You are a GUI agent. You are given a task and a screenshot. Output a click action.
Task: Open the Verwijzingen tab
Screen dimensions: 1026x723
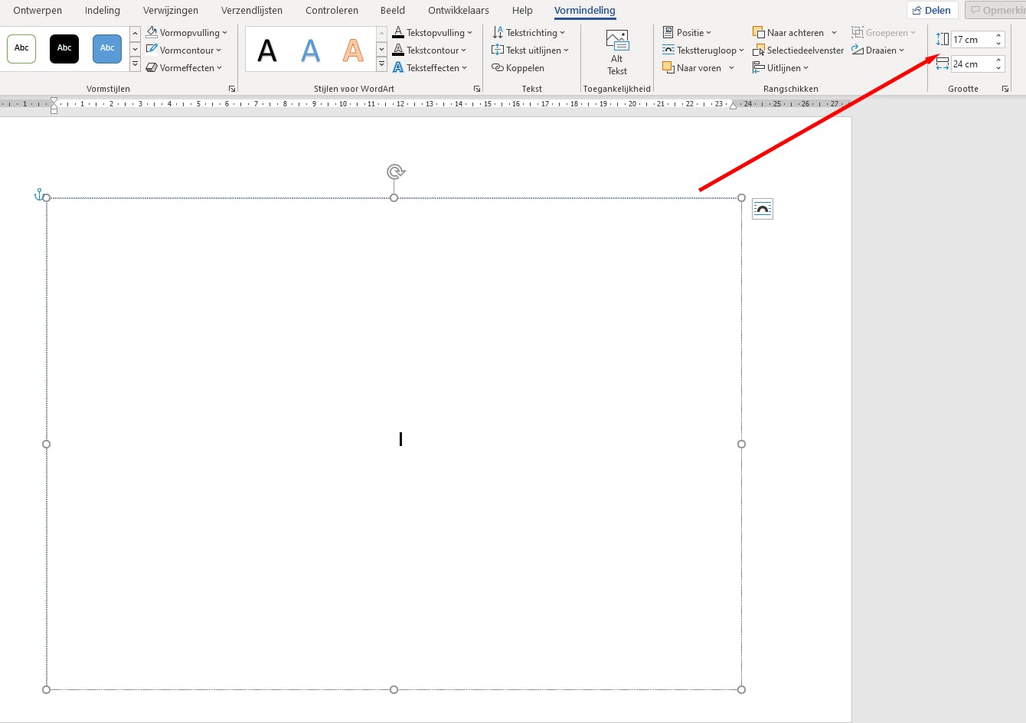pyautogui.click(x=171, y=11)
